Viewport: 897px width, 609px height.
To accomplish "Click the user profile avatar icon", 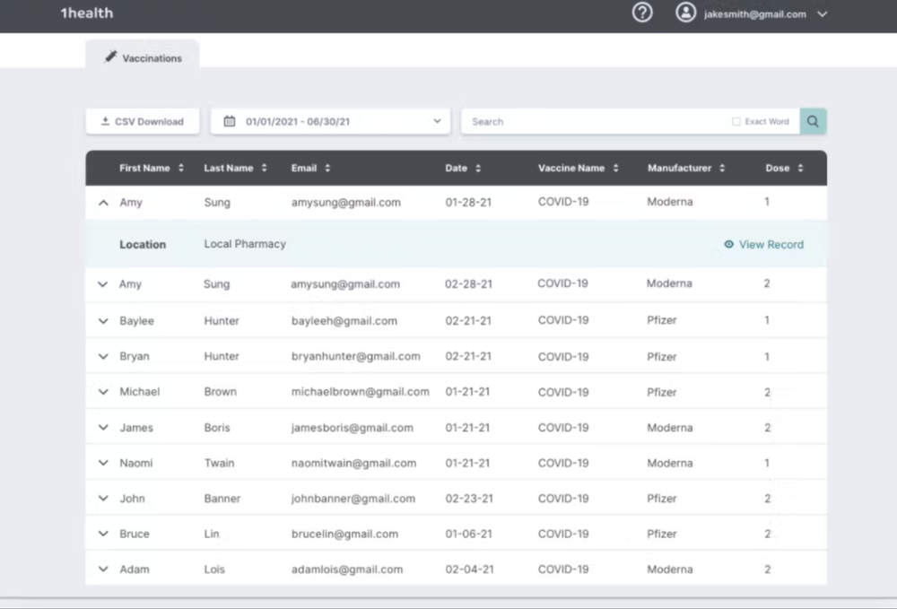I will pos(686,13).
